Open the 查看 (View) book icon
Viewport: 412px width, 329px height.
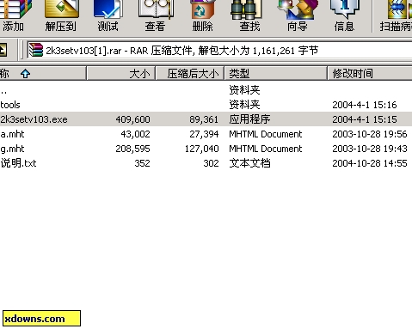coord(155,15)
